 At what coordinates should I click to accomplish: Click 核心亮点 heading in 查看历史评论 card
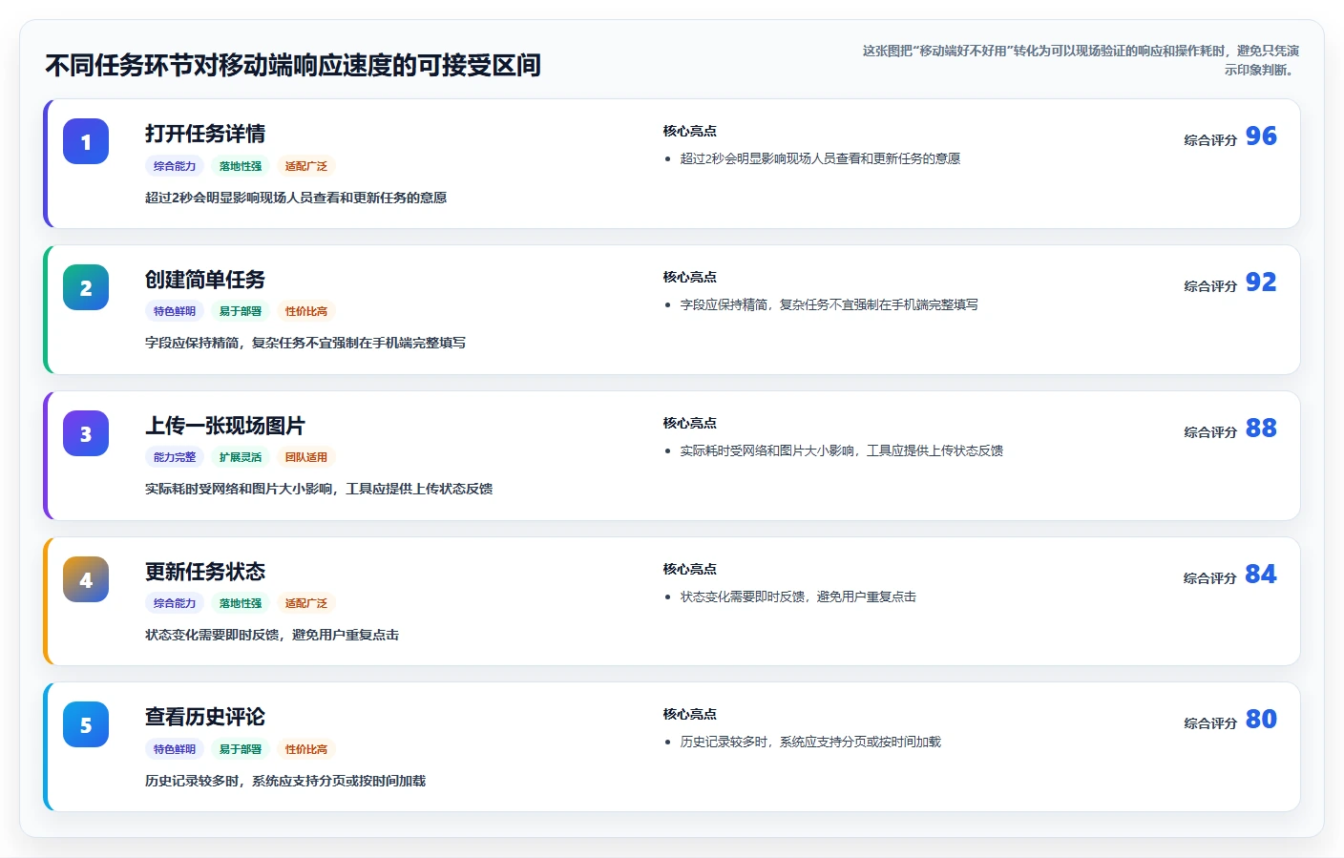coord(690,714)
